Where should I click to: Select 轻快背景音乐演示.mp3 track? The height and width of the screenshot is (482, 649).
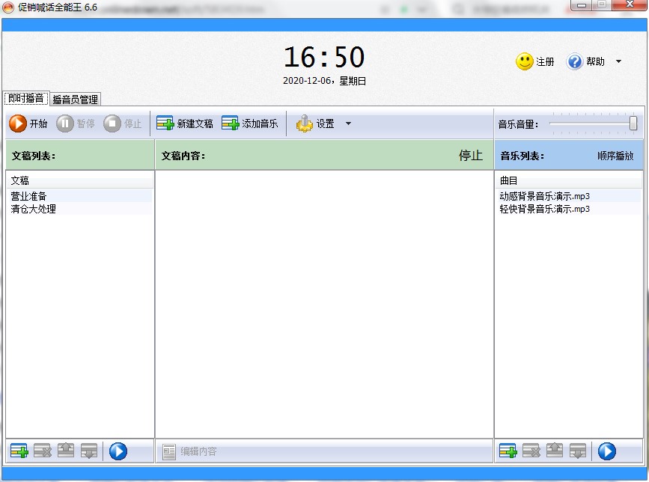pyautogui.click(x=568, y=209)
